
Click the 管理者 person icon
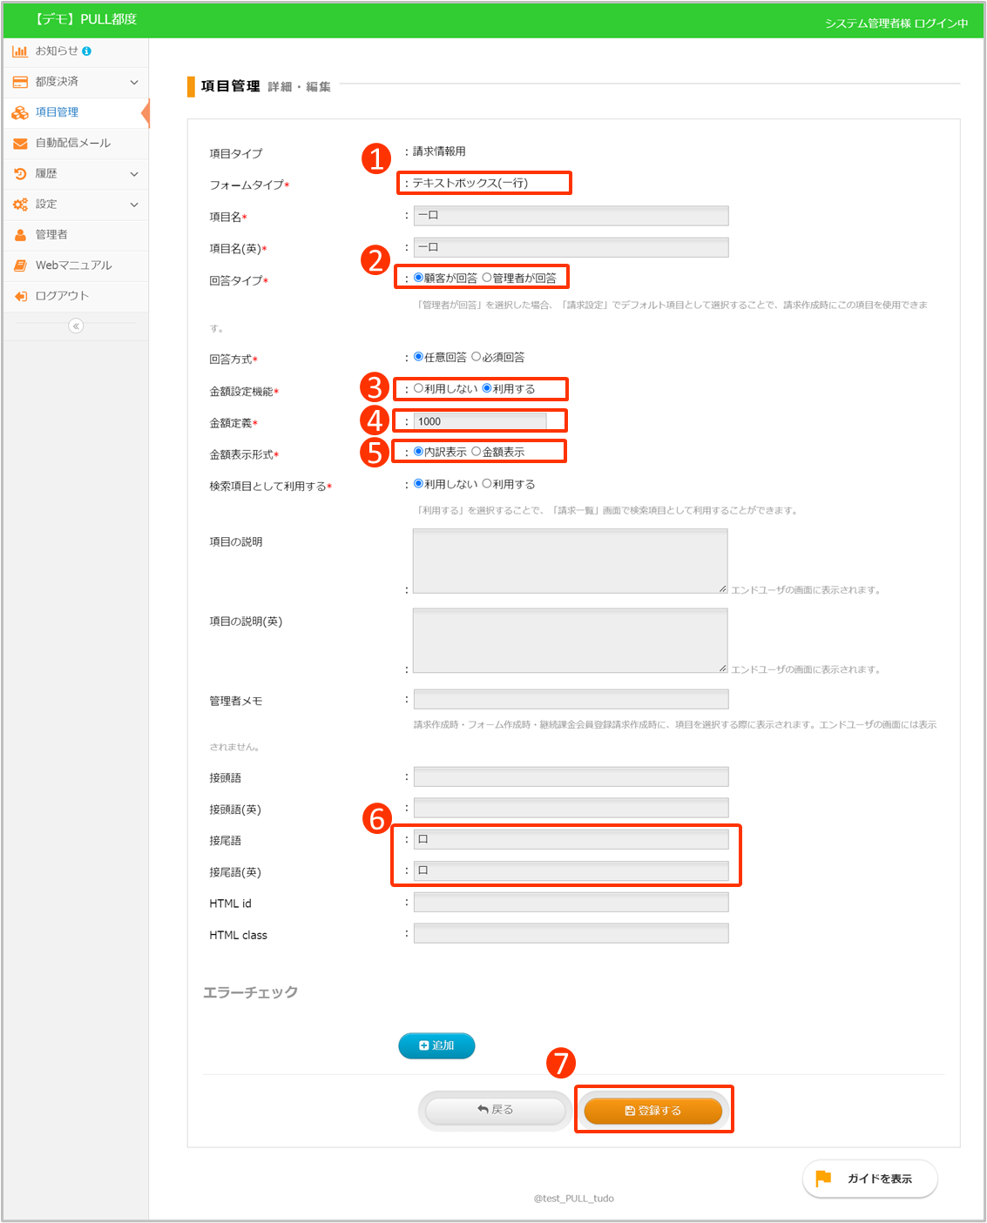(x=20, y=235)
